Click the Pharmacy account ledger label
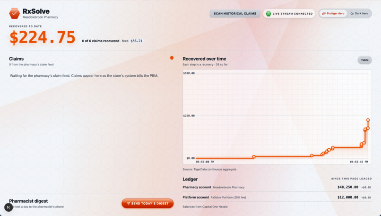The height and width of the screenshot is (216, 381). (x=197, y=187)
